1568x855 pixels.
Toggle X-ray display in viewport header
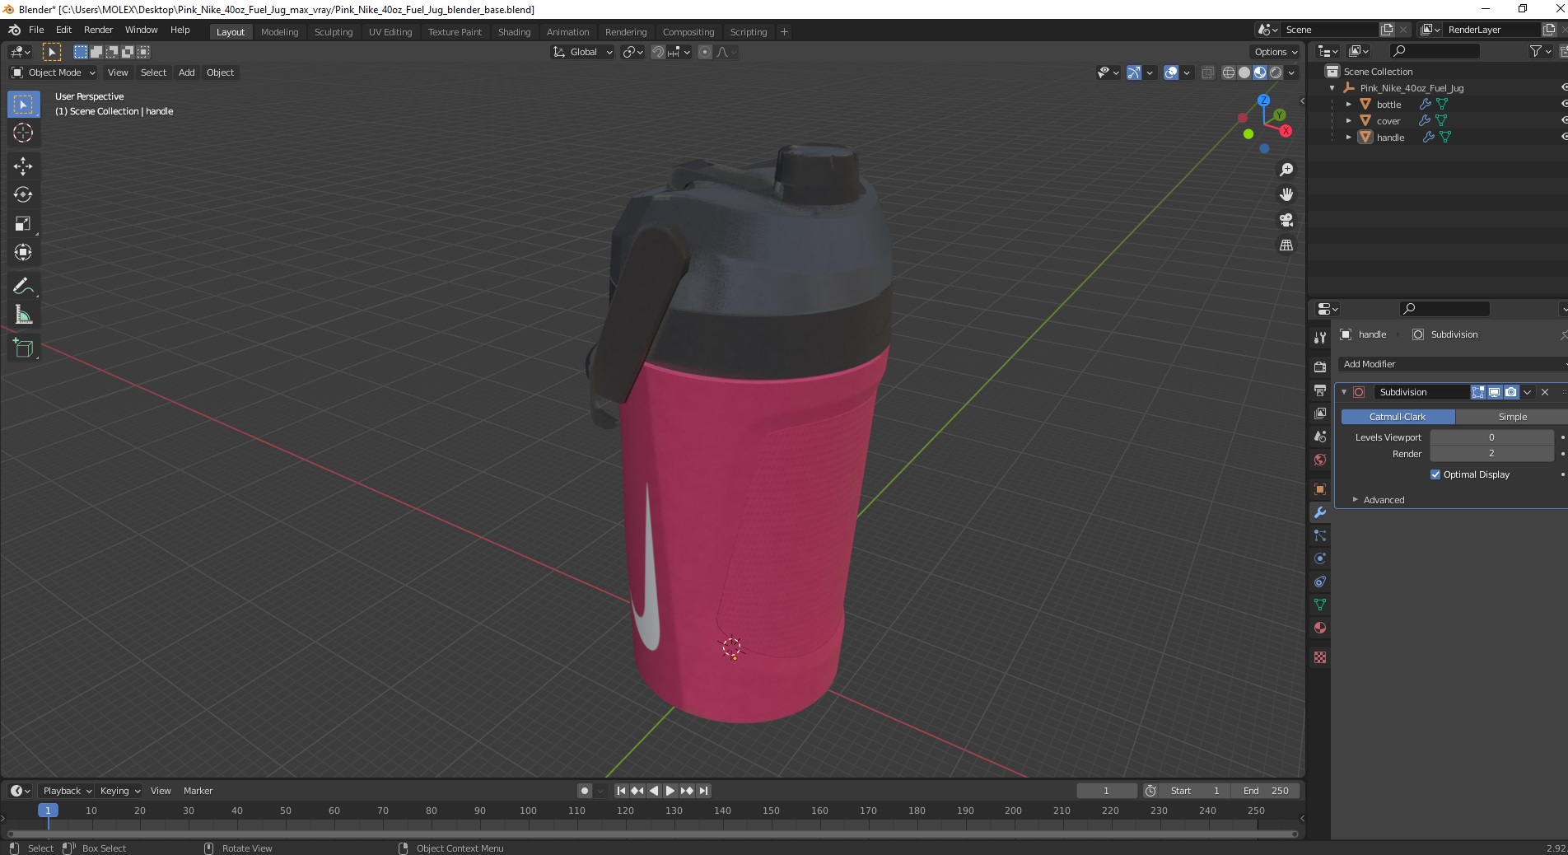click(1207, 72)
